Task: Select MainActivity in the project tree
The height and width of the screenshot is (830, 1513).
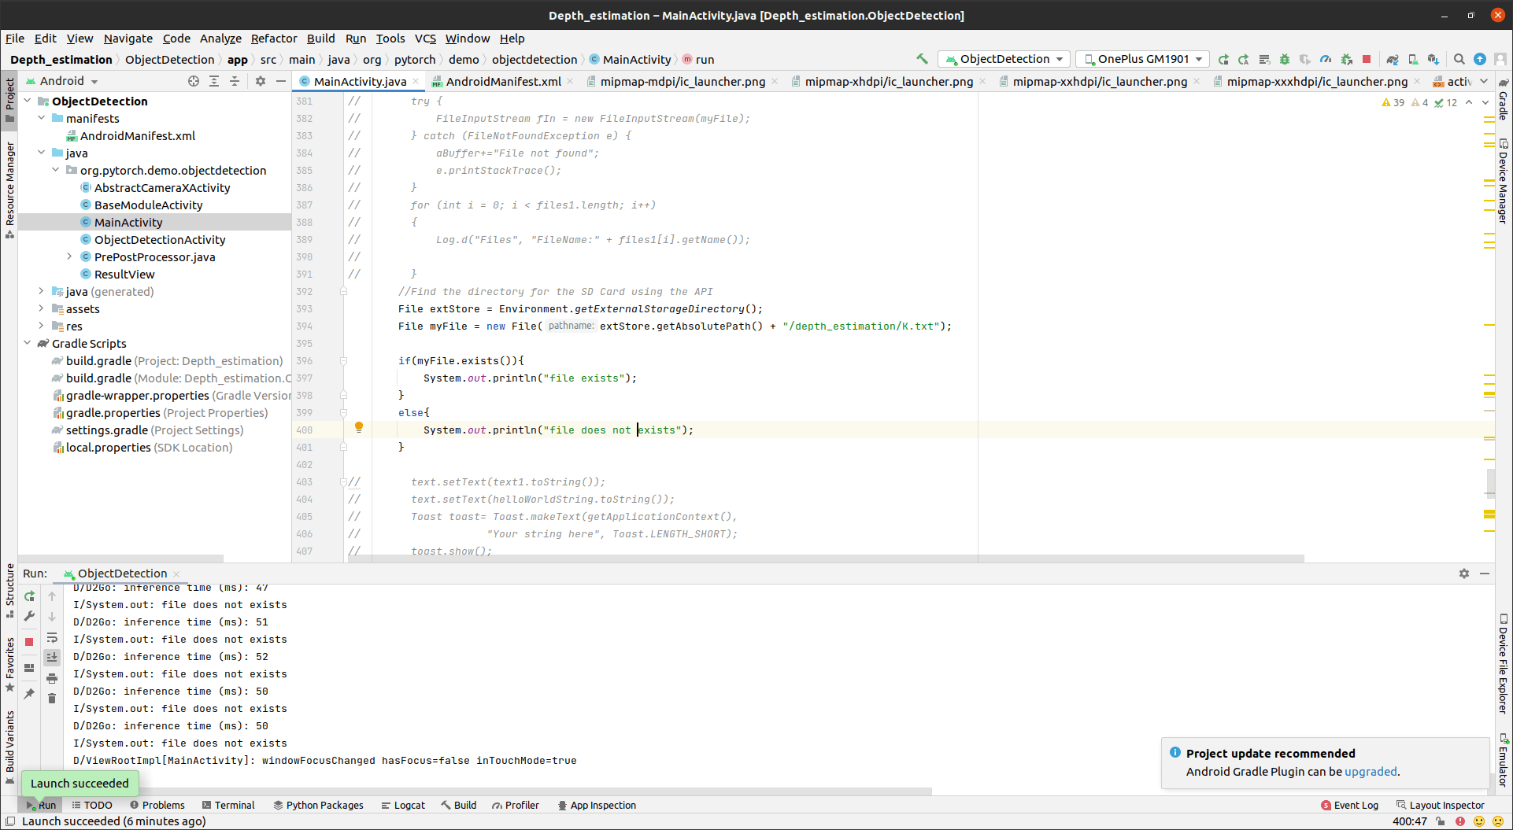Action: [x=128, y=222]
